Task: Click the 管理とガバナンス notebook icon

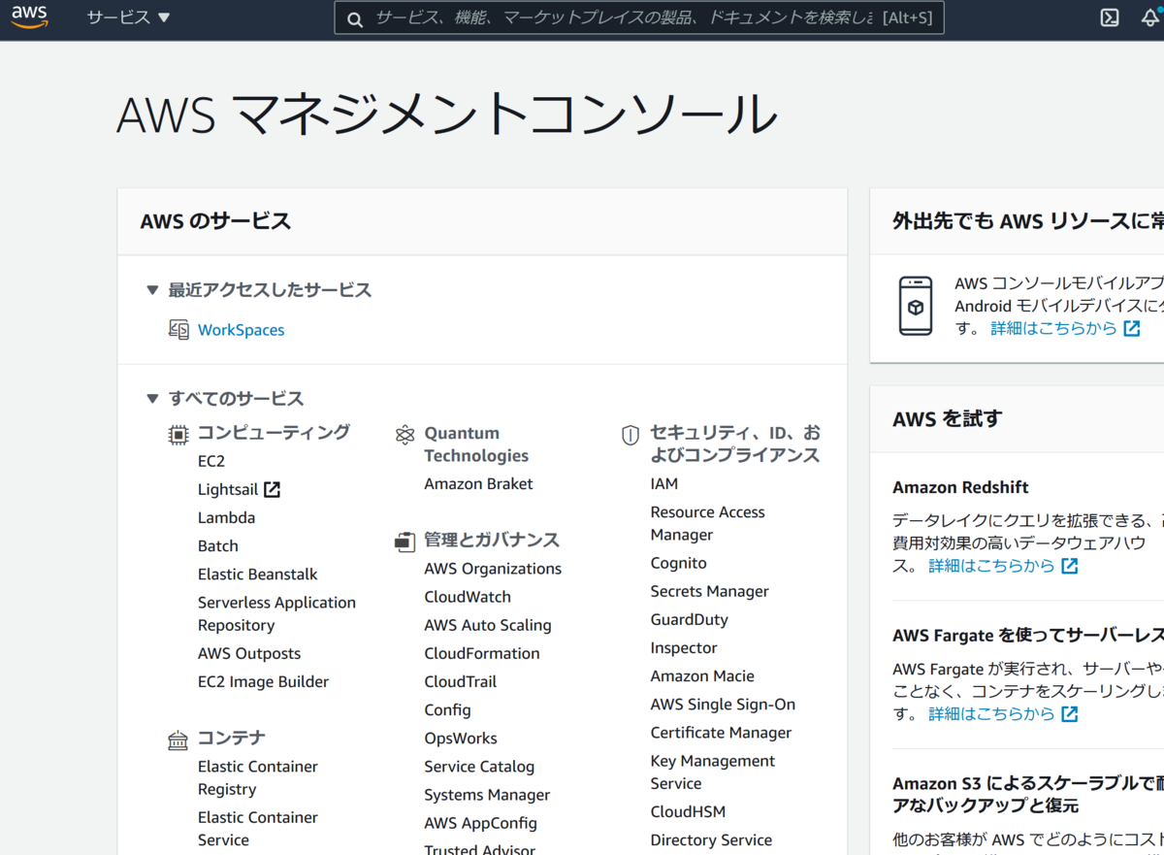Action: (x=404, y=541)
